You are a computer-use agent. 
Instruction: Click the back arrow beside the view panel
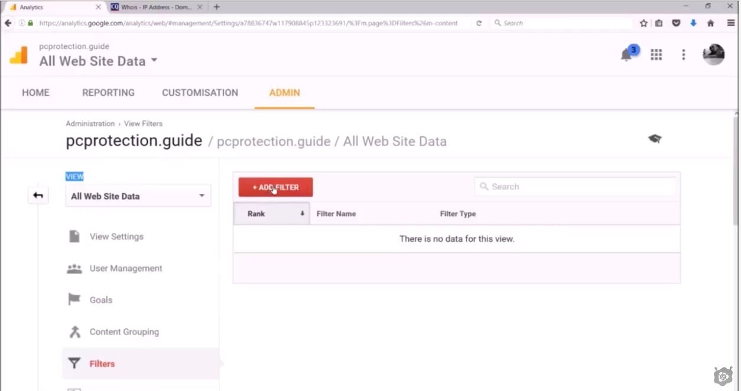coord(38,194)
